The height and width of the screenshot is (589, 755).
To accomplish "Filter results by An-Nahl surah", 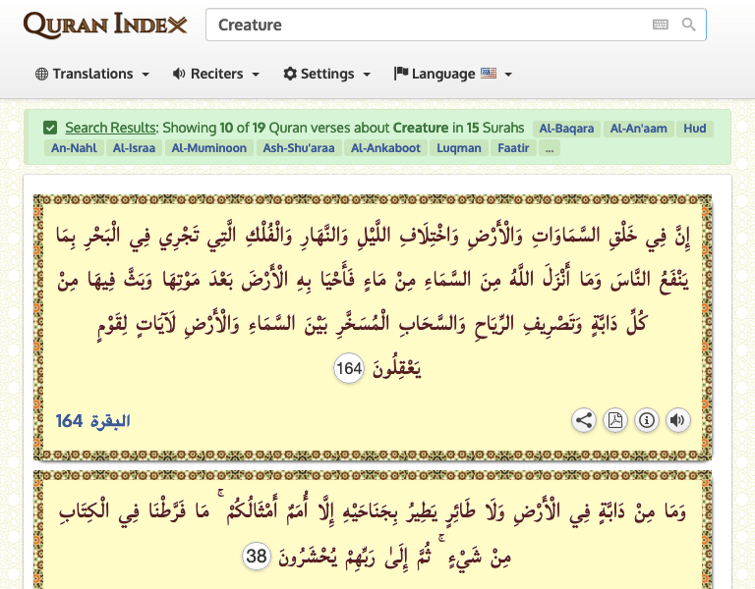I will click(74, 148).
